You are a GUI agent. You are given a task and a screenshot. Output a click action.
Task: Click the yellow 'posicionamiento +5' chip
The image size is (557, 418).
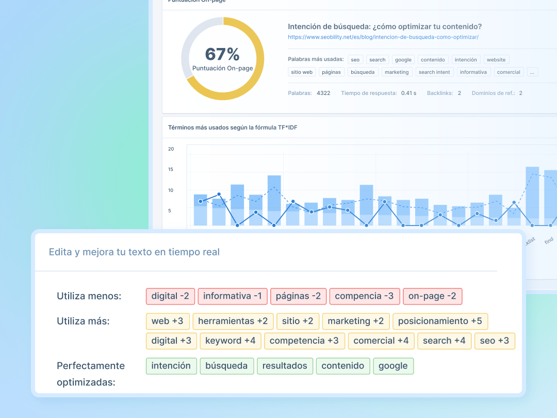pyautogui.click(x=440, y=321)
